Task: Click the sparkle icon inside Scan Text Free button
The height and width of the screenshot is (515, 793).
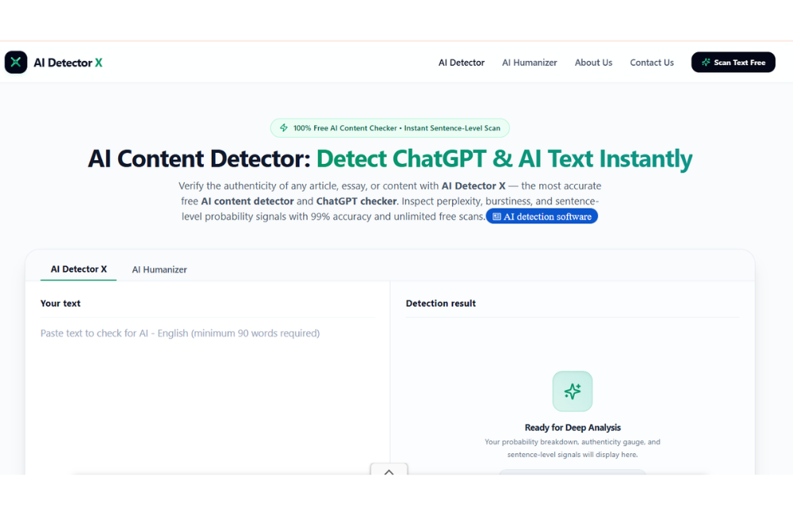Action: [706, 62]
